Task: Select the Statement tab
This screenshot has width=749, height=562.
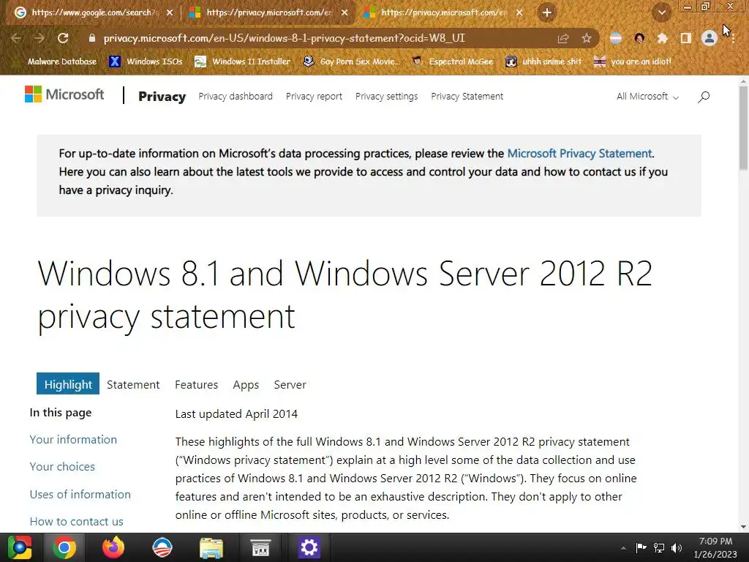Action: click(x=133, y=385)
